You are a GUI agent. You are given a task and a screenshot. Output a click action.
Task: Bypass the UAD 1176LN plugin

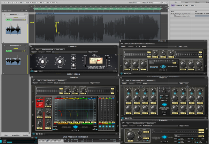tap(34, 52)
